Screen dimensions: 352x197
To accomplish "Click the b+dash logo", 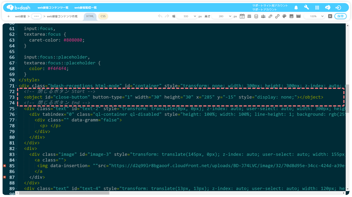I will pyautogui.click(x=18, y=8).
